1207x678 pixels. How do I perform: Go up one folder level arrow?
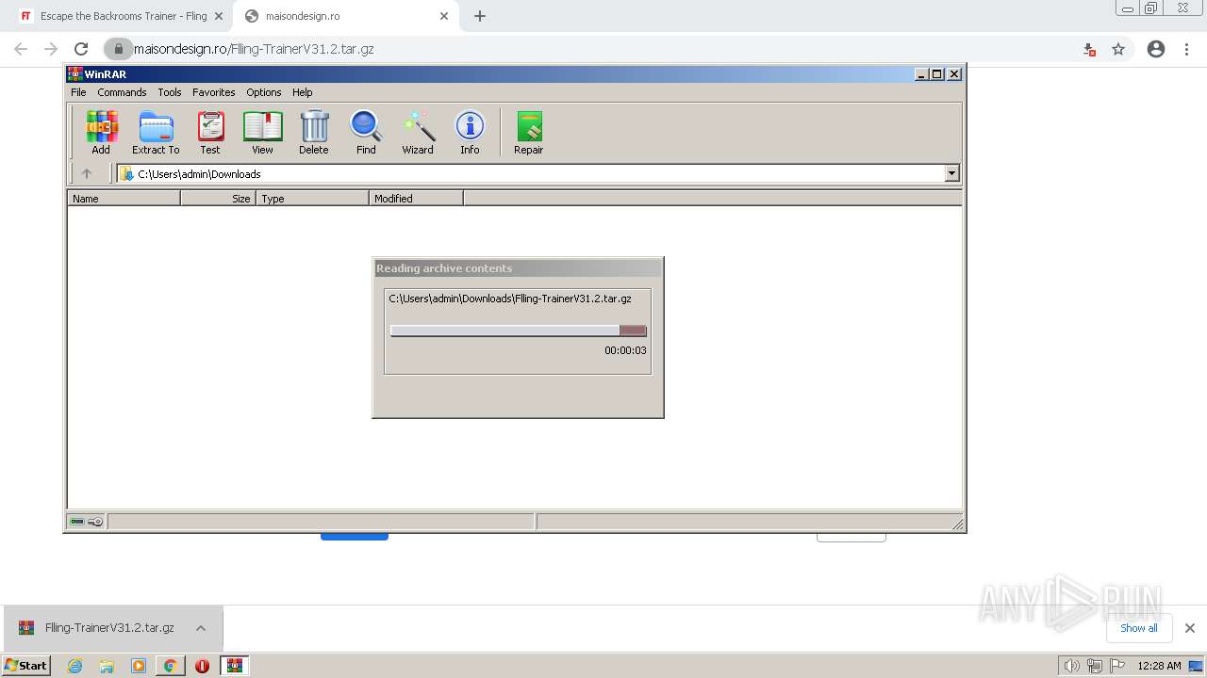point(87,173)
